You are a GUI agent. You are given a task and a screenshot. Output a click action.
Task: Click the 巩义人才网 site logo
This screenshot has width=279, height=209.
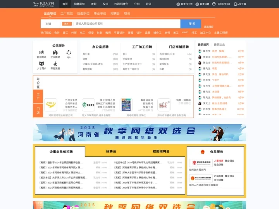(x=43, y=4)
